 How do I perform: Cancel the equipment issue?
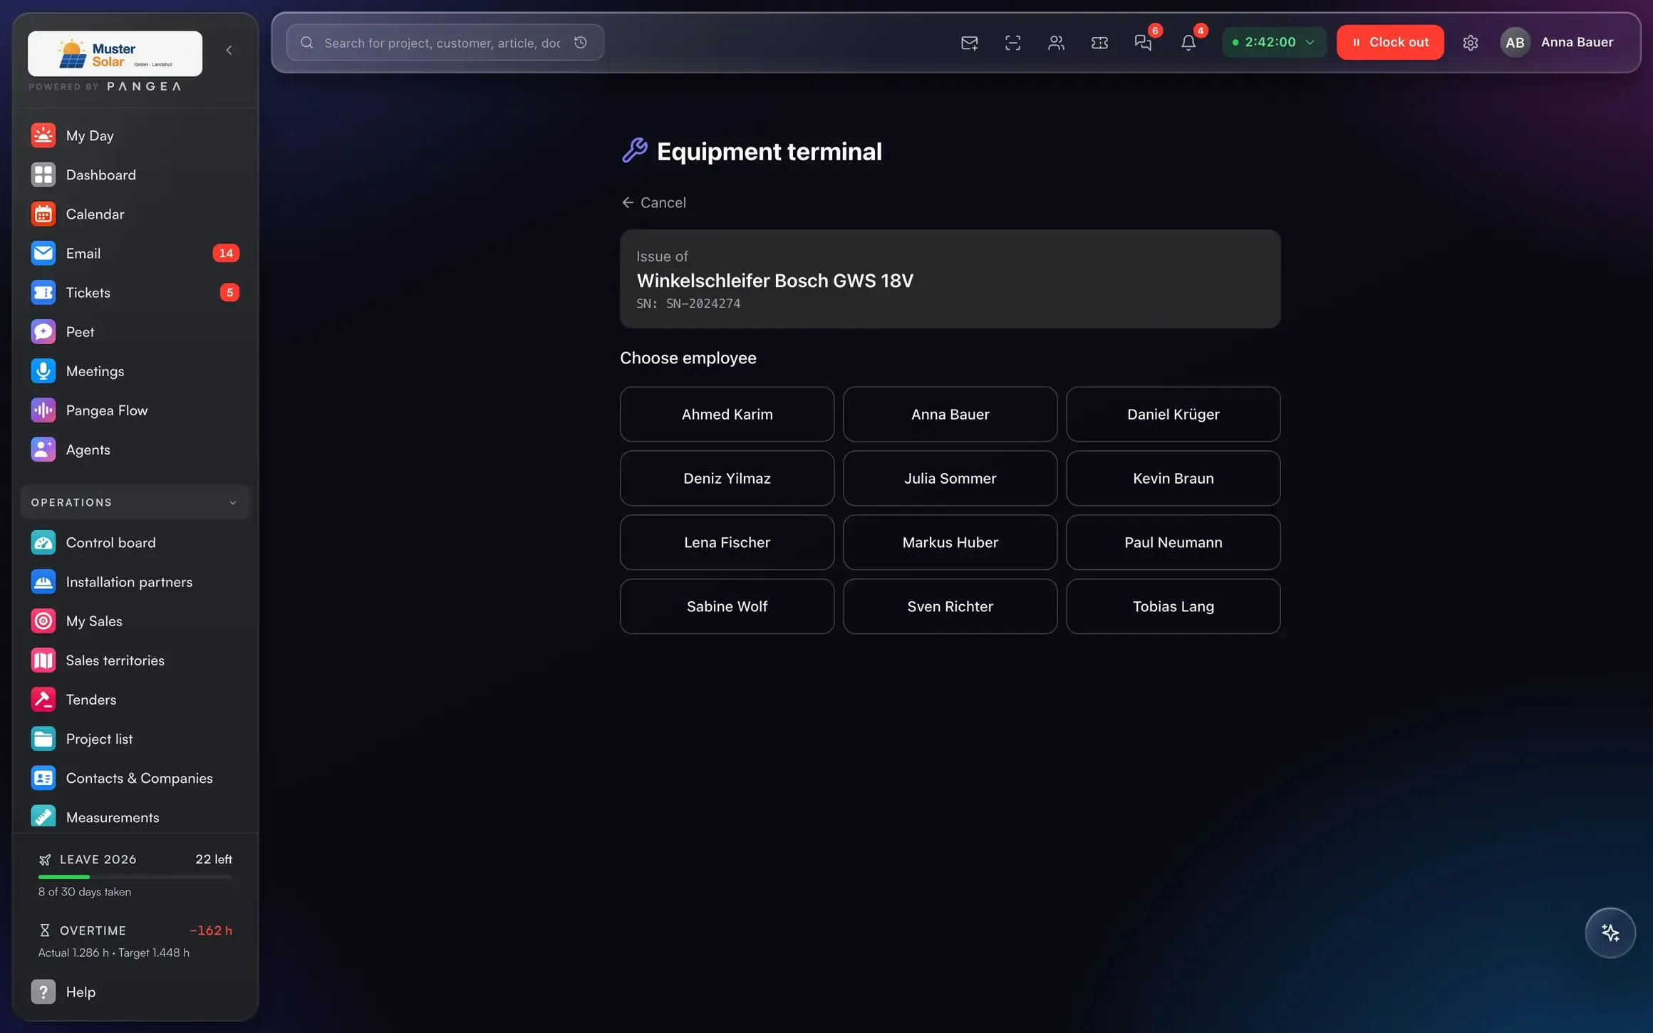click(653, 202)
